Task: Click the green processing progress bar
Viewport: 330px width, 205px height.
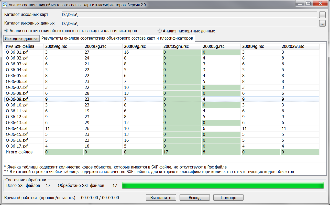Action: point(223,185)
